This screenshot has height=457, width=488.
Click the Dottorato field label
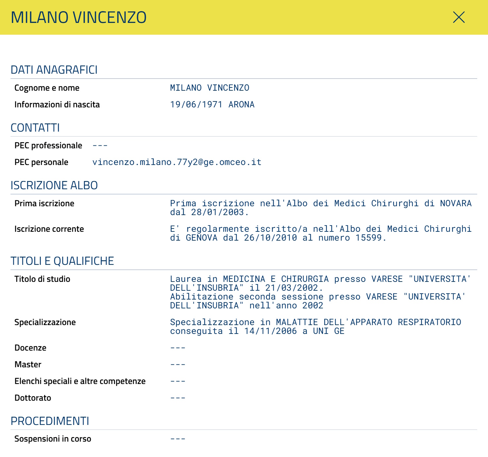coord(33,398)
